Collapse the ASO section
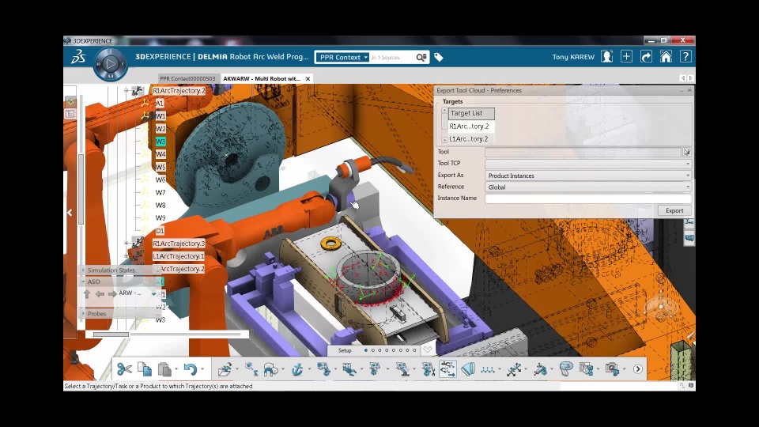The width and height of the screenshot is (759, 427). [83, 282]
